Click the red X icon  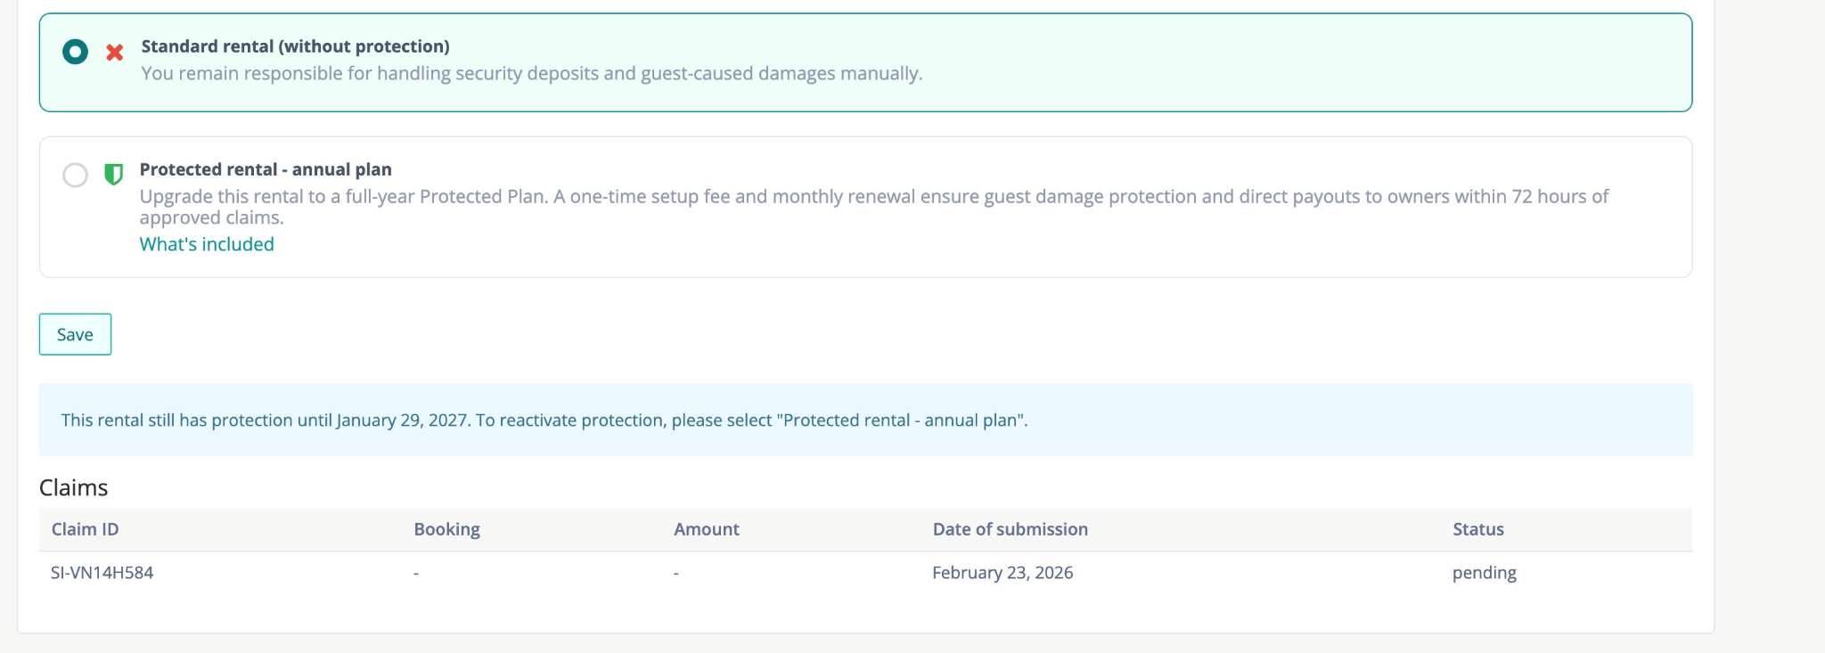[x=115, y=53]
